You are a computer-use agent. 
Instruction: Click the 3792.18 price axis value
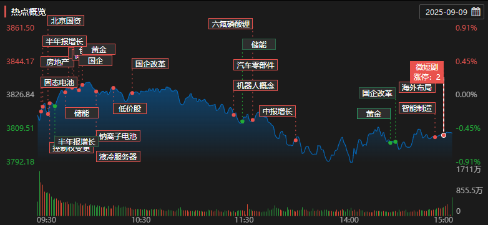[x=20, y=161]
